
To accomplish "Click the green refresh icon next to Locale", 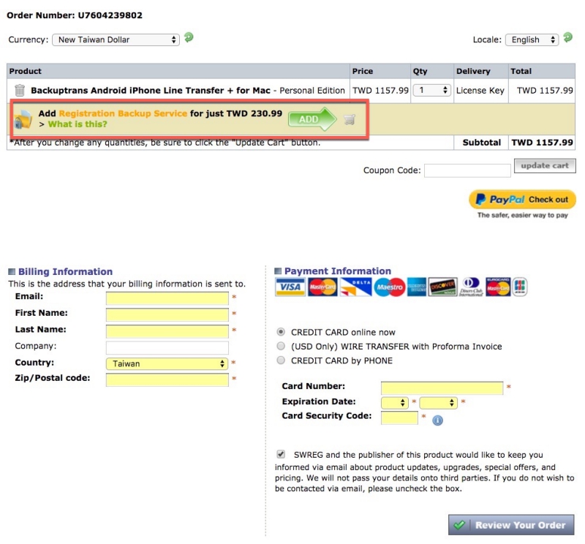I will coord(567,38).
